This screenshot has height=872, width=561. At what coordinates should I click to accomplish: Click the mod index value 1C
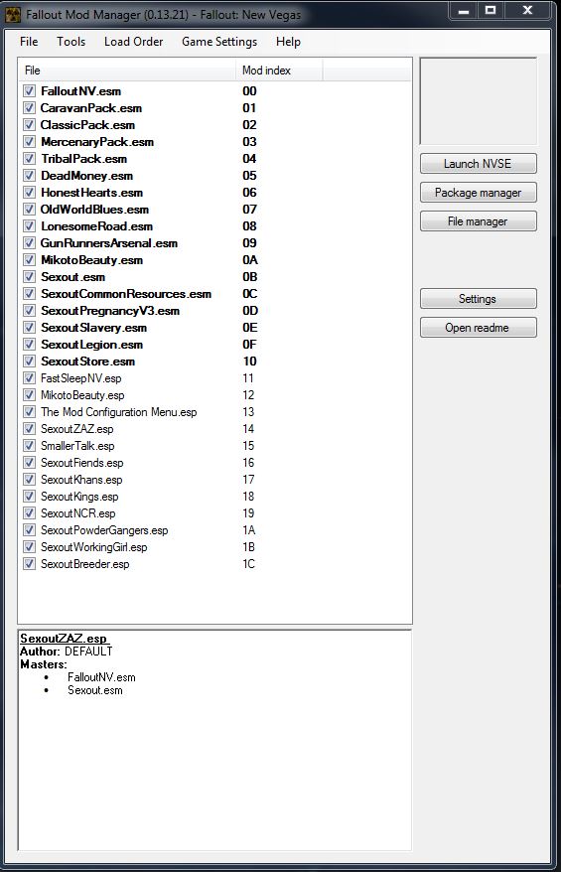248,564
